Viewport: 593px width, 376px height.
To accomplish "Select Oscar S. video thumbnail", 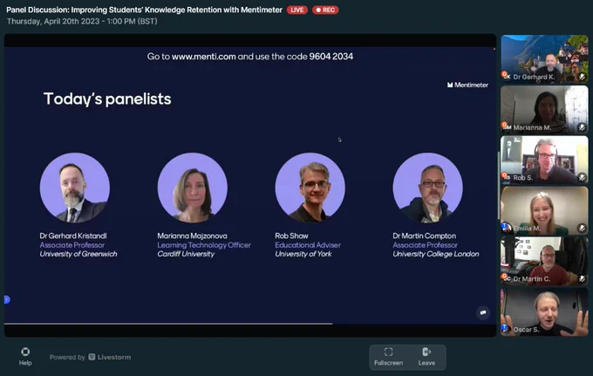I will 544,311.
